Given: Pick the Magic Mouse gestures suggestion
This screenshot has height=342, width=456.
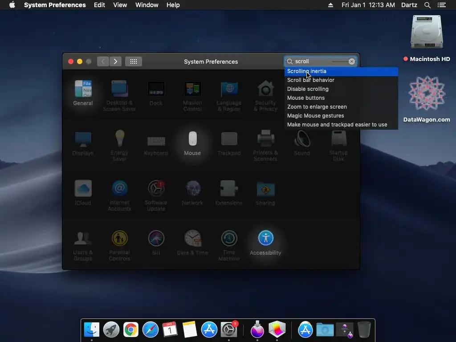Looking at the screenshot, I should pyautogui.click(x=341, y=116).
